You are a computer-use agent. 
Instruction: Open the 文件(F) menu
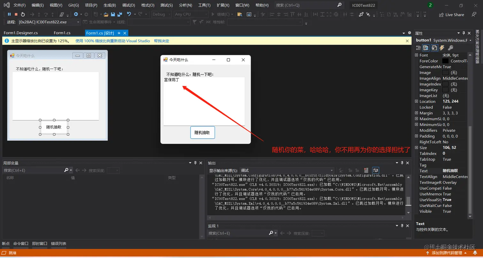coord(19,5)
